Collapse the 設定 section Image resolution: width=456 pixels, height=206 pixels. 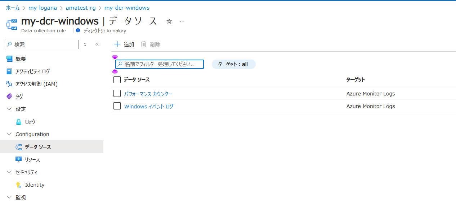pyautogui.click(x=9, y=109)
